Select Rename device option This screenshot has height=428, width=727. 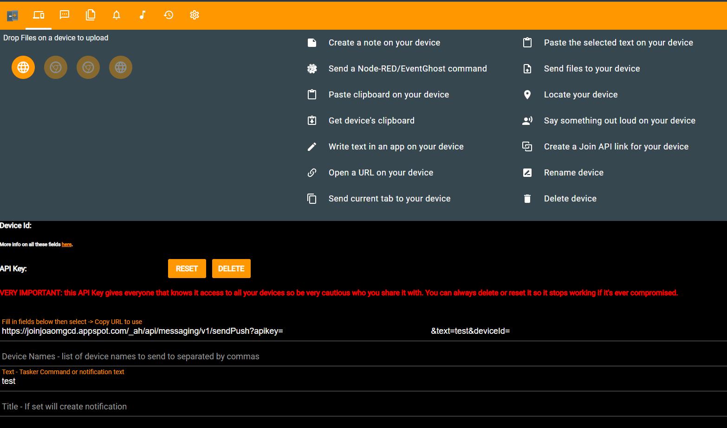(x=573, y=173)
